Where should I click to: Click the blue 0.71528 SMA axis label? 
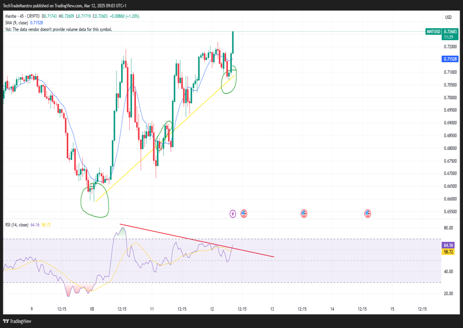(x=450, y=59)
